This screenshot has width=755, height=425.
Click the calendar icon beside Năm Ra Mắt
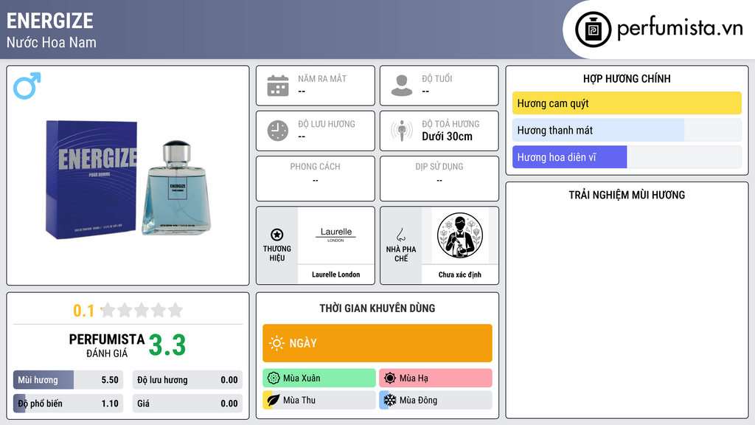[x=278, y=86]
